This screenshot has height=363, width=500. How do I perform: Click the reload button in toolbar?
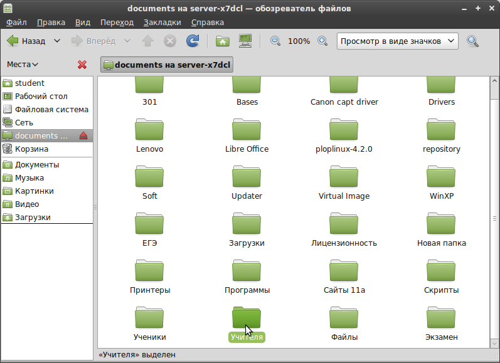point(193,41)
